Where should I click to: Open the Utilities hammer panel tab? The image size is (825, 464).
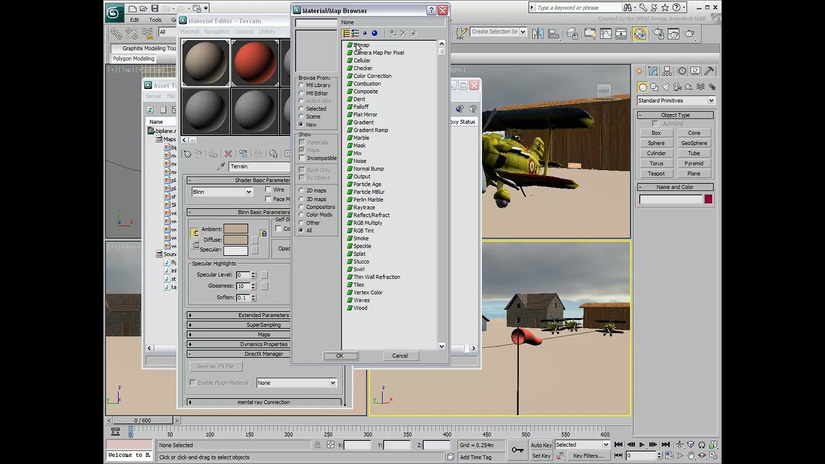(710, 71)
